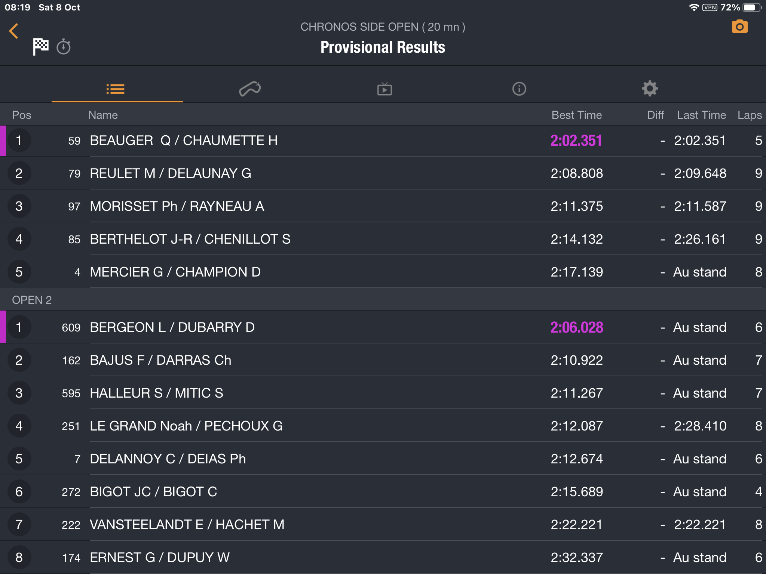766x574 pixels.
Task: Click the Name column header
Action: (103, 115)
